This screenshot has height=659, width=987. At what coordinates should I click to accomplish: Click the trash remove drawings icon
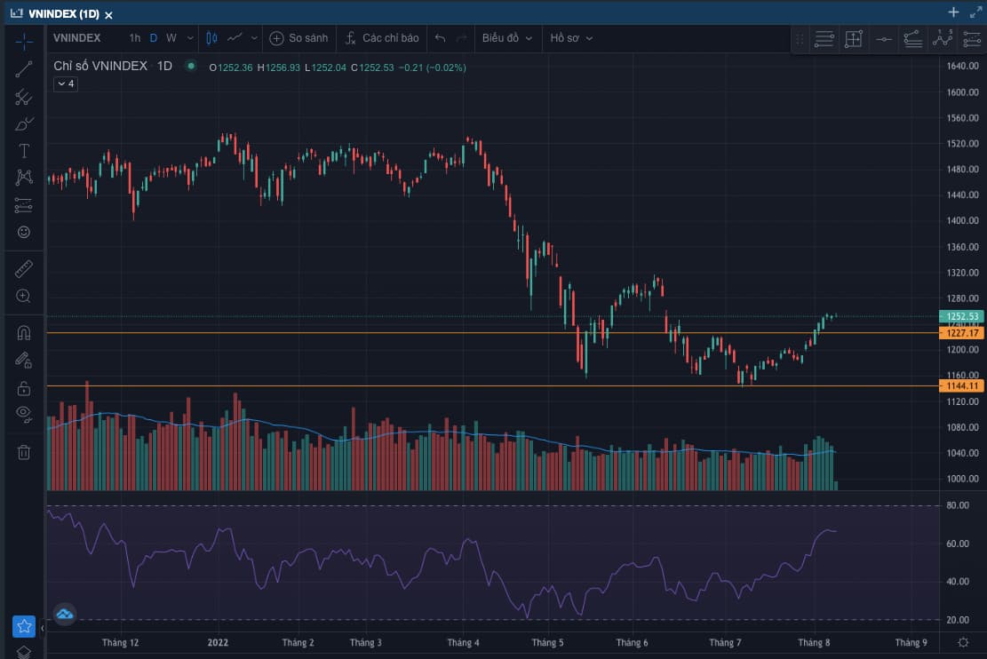[x=24, y=452]
